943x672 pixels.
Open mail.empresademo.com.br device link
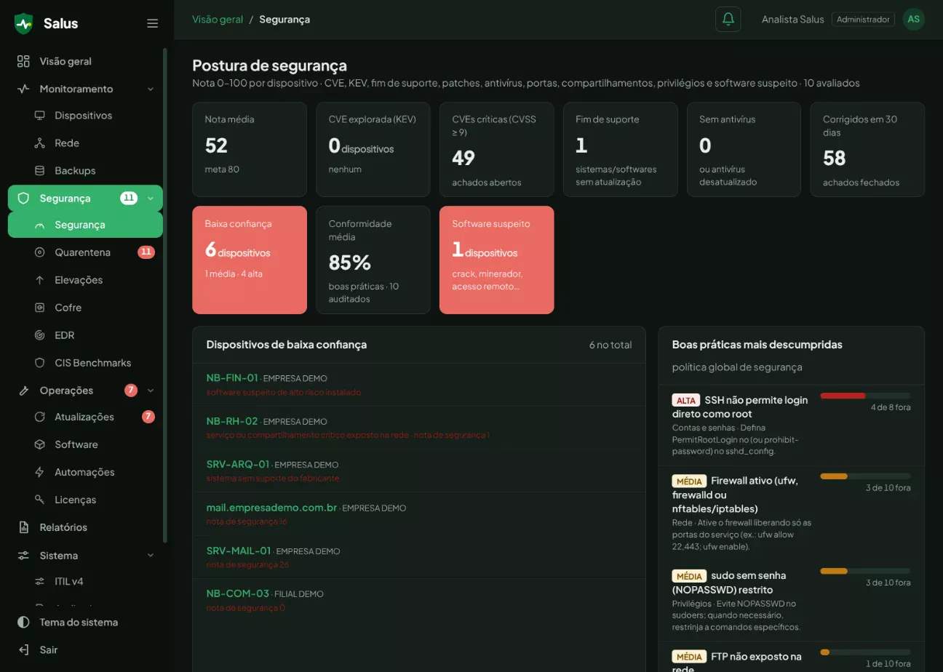tap(271, 508)
